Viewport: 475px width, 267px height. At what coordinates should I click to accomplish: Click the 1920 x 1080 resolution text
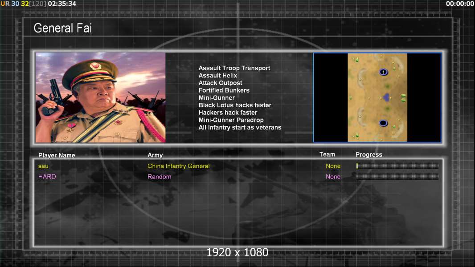(x=237, y=252)
